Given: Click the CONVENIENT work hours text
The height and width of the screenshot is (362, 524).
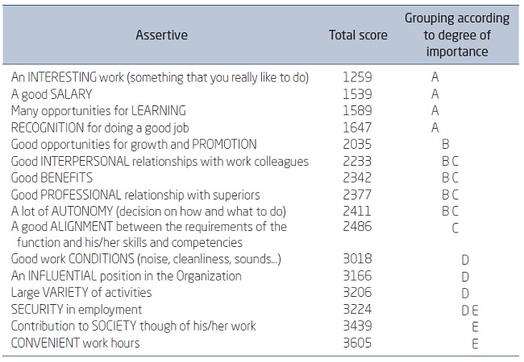Looking at the screenshot, I should [75, 343].
